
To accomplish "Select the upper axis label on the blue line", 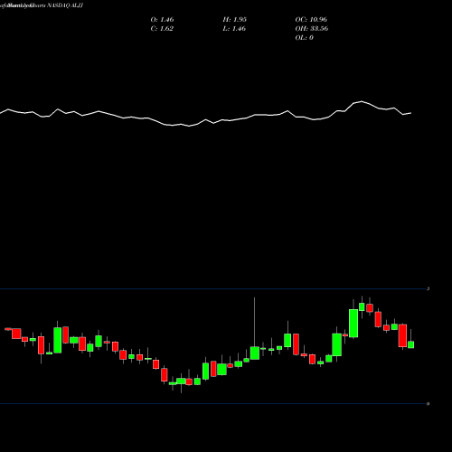I will pos(428,289).
